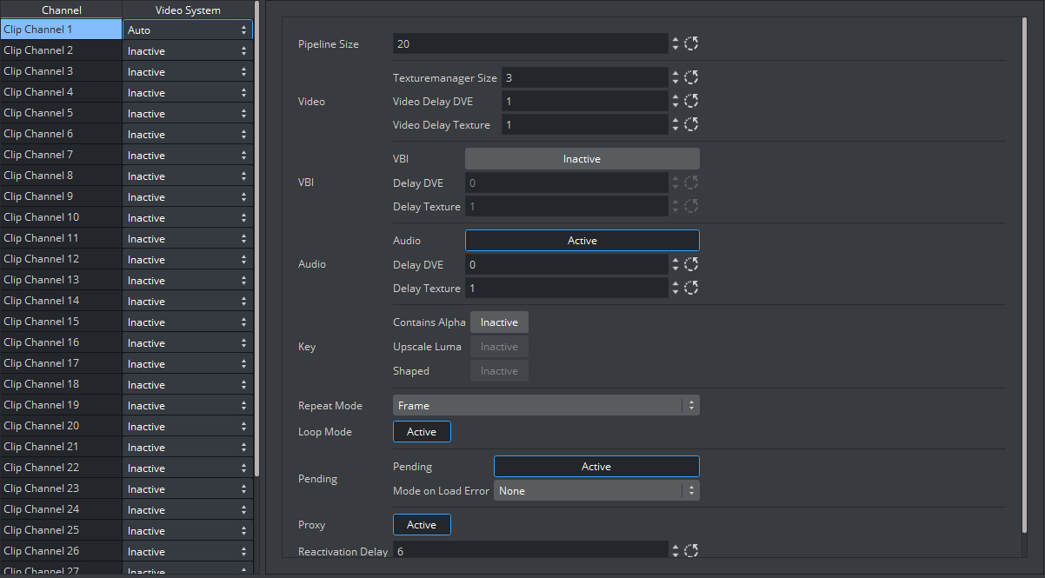Reset Video Delay DVE to default
The width and height of the screenshot is (1045, 578).
691,101
